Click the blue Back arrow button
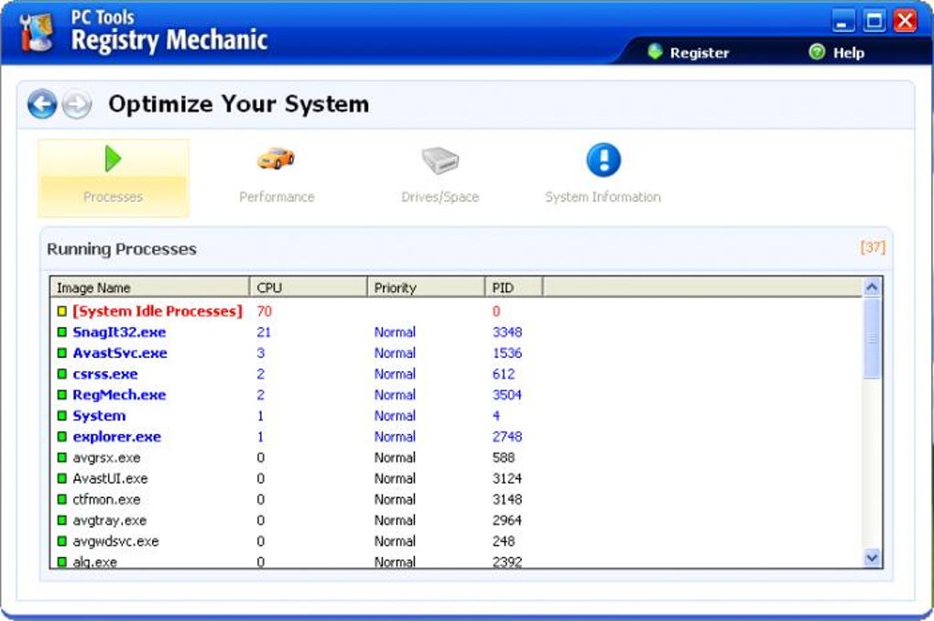Screen dimensions: 934x621 tap(42, 104)
